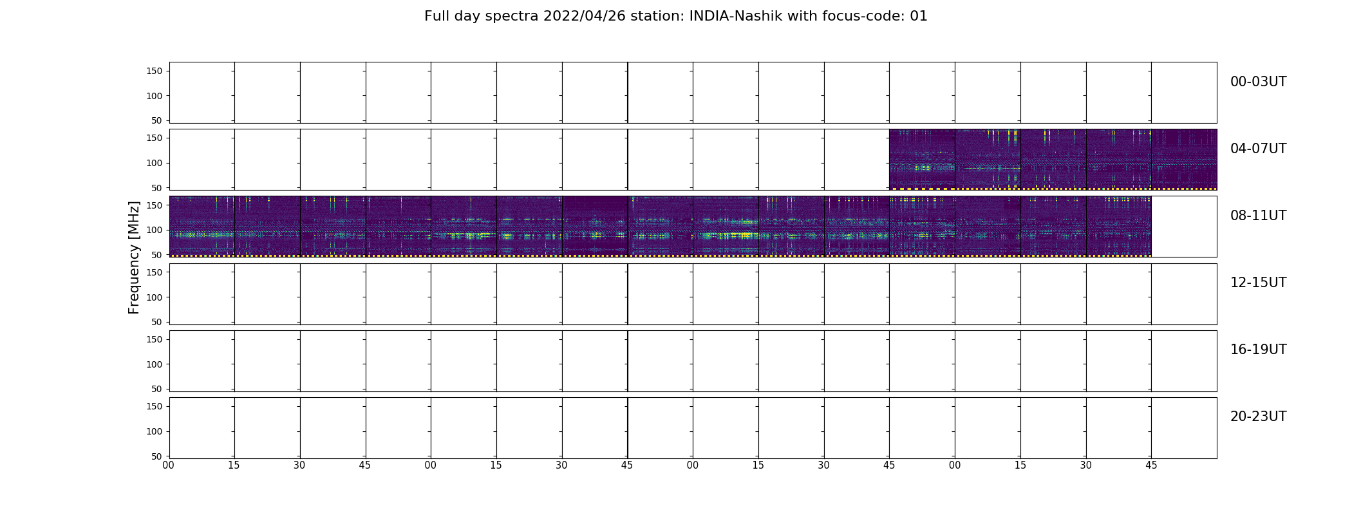Click the spectrogram data in the 04-07UT row
This screenshot has width=1352, height=515.
[1053, 160]
